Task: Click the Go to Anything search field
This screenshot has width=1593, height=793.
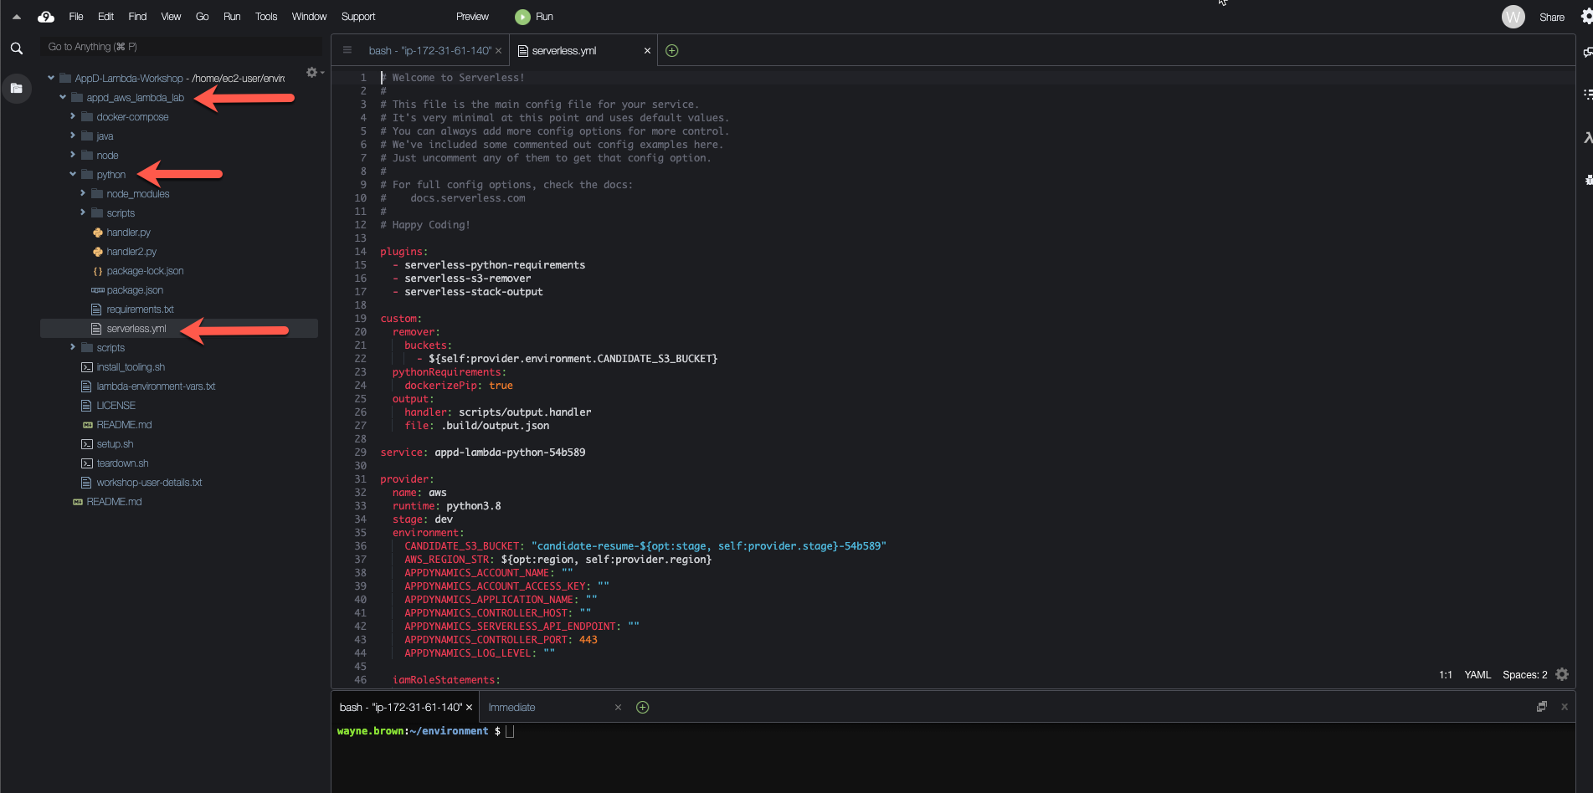Action: [x=180, y=47]
